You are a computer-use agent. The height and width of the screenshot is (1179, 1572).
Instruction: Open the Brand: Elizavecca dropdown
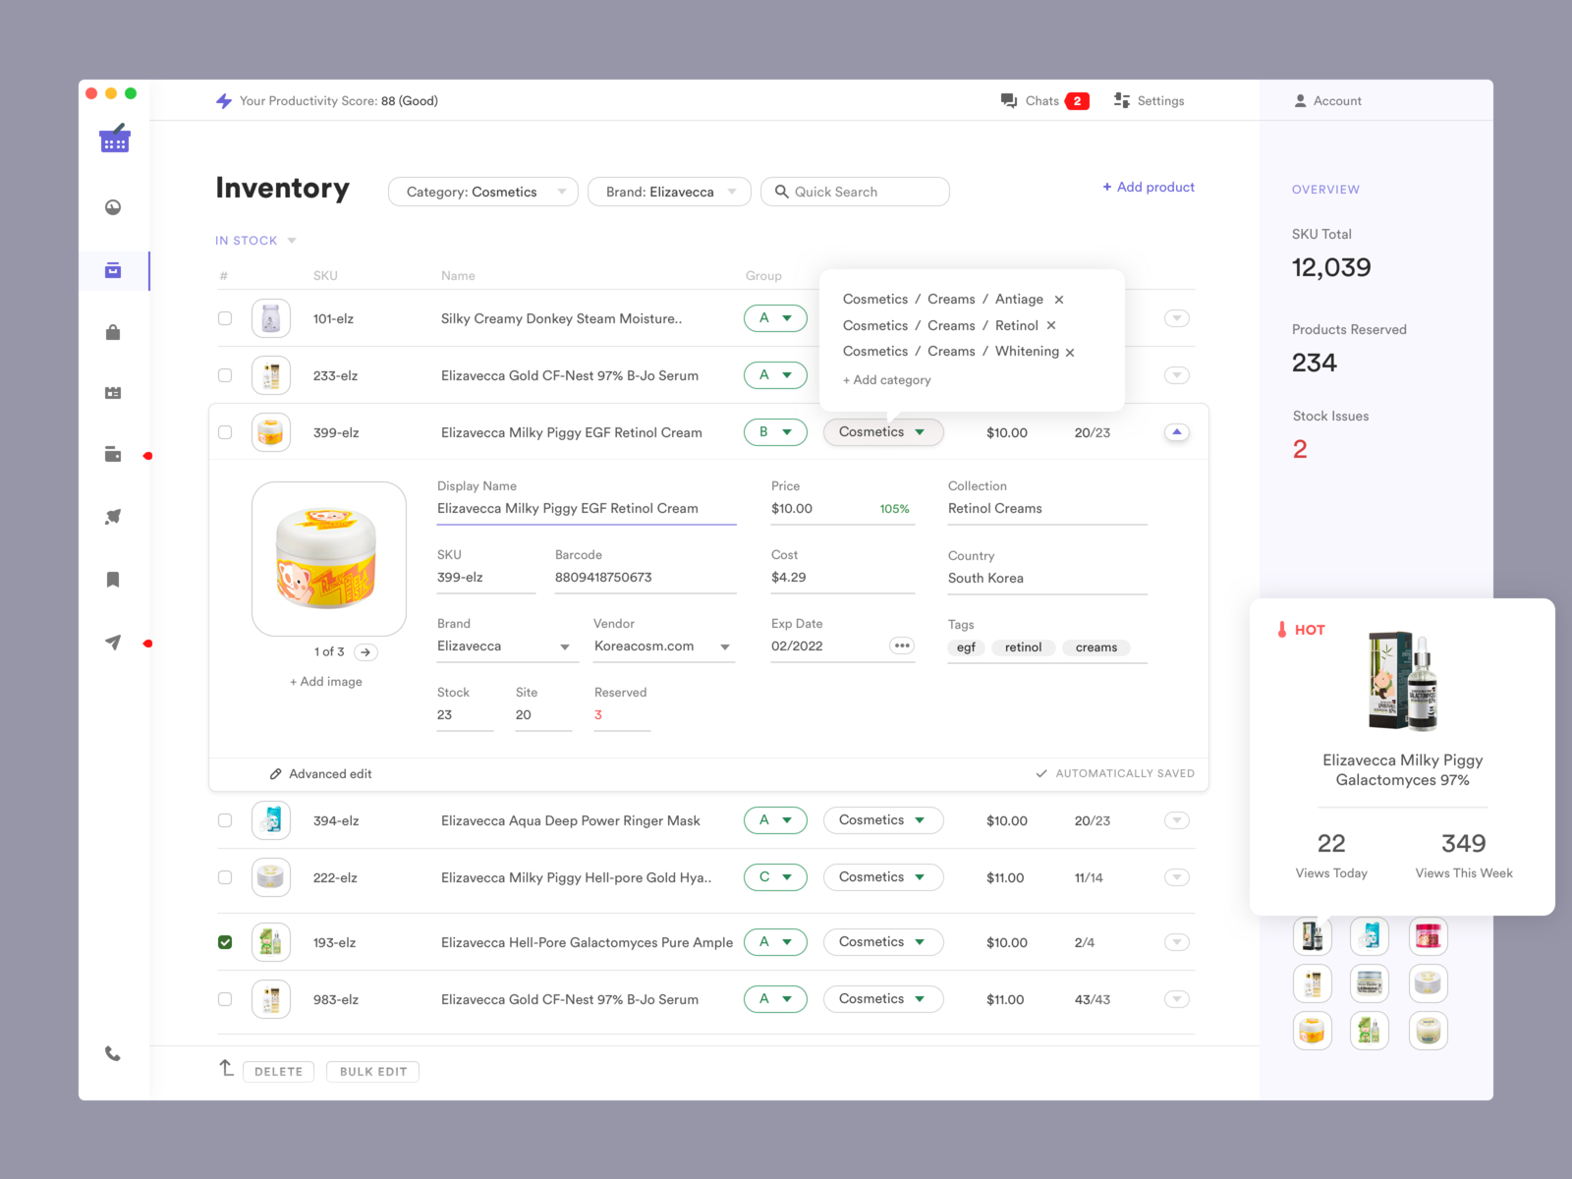coord(669,192)
